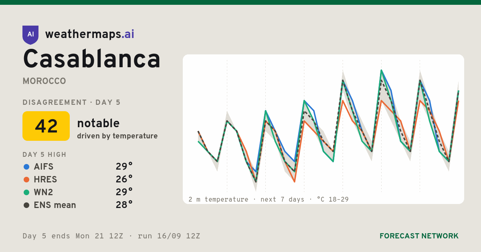
Task: Click the green WN2 legend dot
Action: point(26,192)
